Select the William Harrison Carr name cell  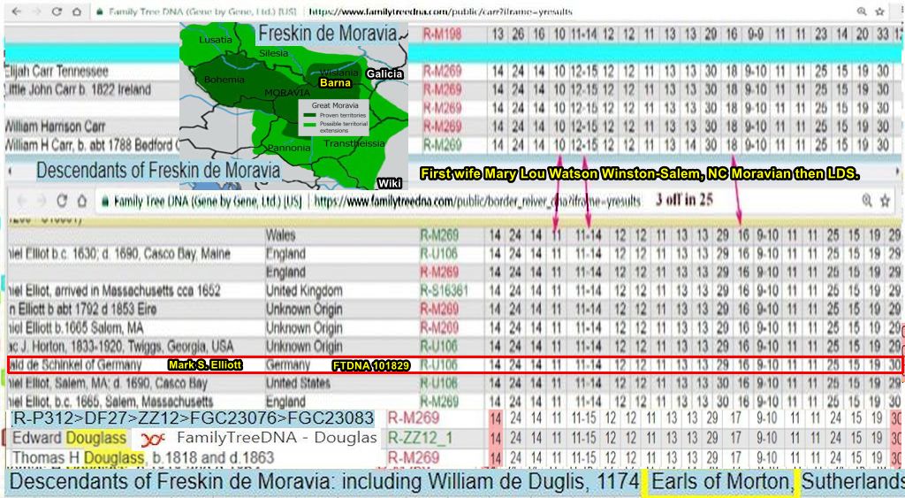55,126
